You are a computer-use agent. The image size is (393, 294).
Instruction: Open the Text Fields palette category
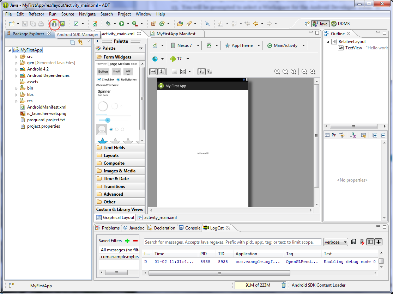pos(120,147)
